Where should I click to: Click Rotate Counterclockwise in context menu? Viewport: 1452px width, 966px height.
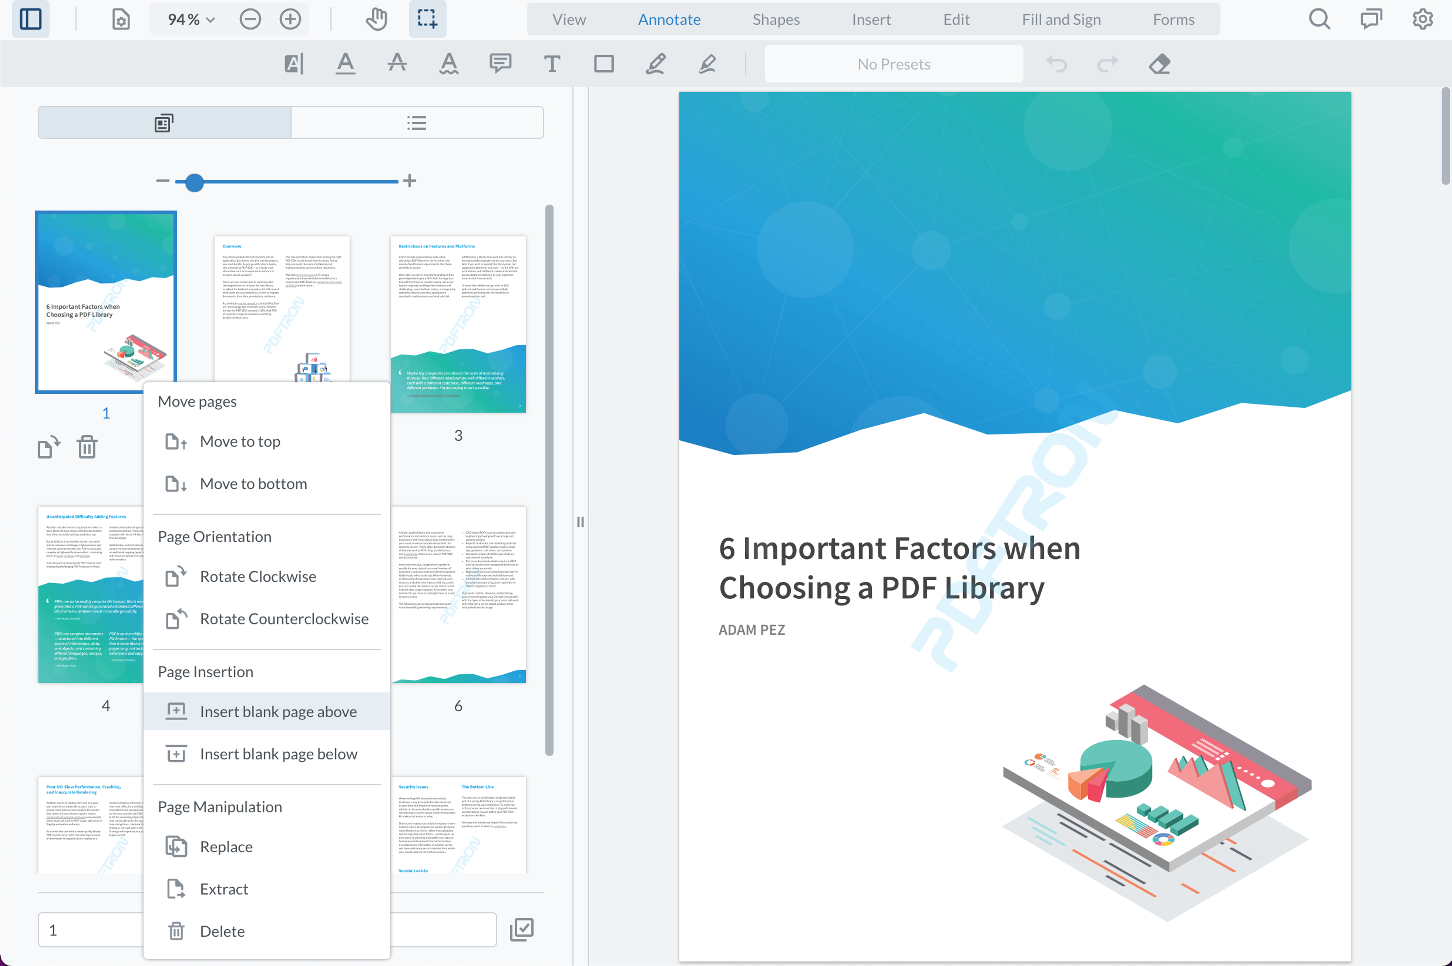point(284,618)
